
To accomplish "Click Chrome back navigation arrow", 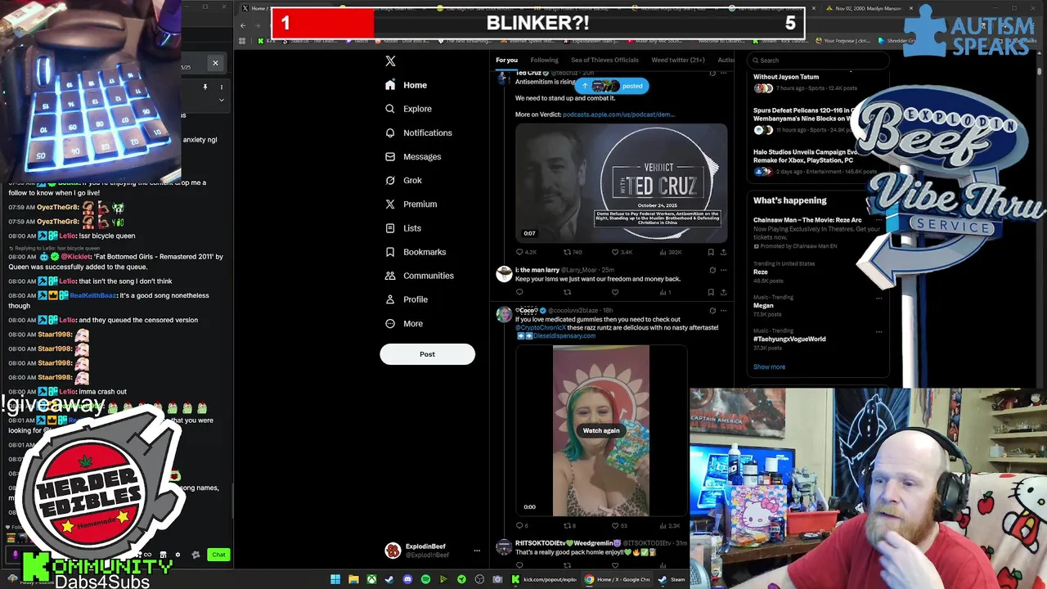I will pos(242,25).
